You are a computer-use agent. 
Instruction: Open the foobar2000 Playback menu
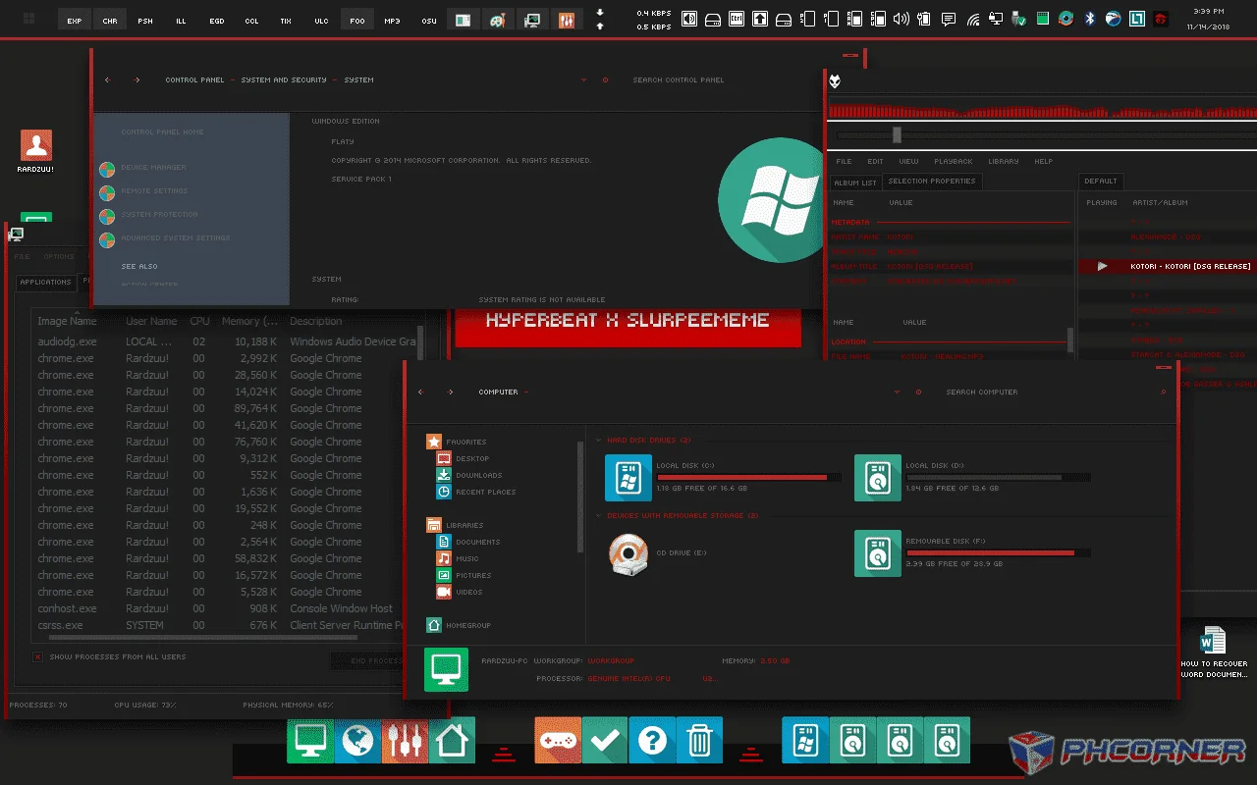954,161
